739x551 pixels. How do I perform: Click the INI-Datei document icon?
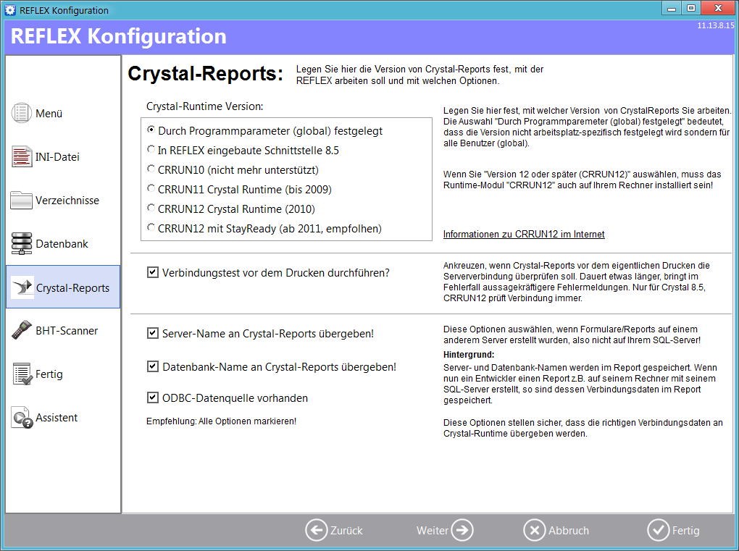coord(22,157)
